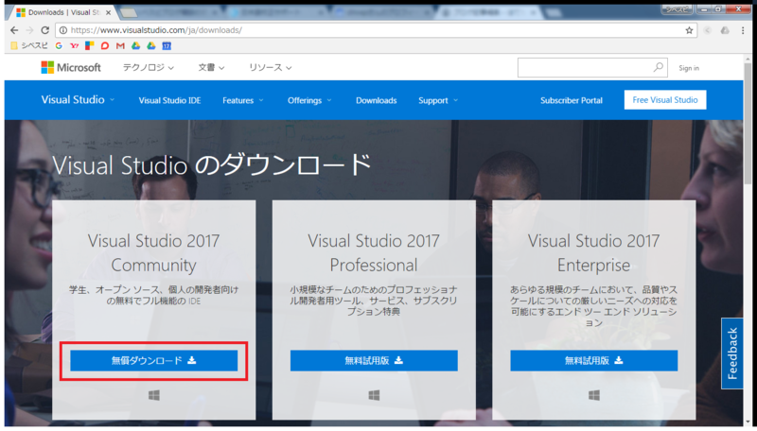This screenshot has width=757, height=431.
Task: Click 無料試用版 button under Professional
Action: pyautogui.click(x=374, y=360)
